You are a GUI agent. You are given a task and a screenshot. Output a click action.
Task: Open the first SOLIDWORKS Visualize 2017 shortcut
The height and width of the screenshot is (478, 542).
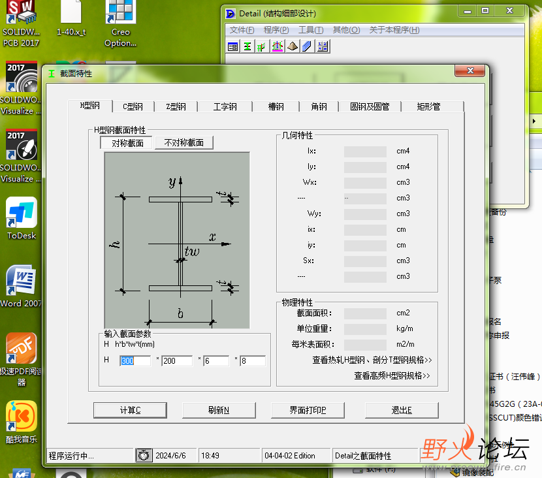click(21, 88)
